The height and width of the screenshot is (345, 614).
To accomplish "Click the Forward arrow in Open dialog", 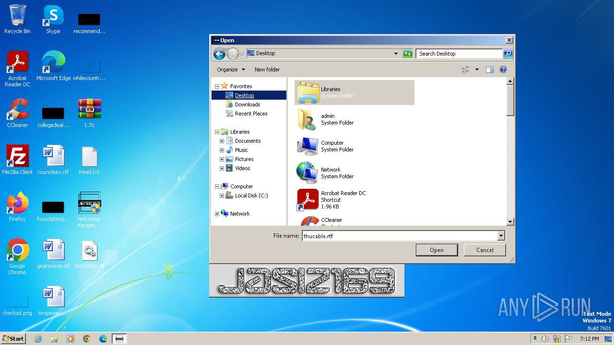I will click(x=233, y=54).
